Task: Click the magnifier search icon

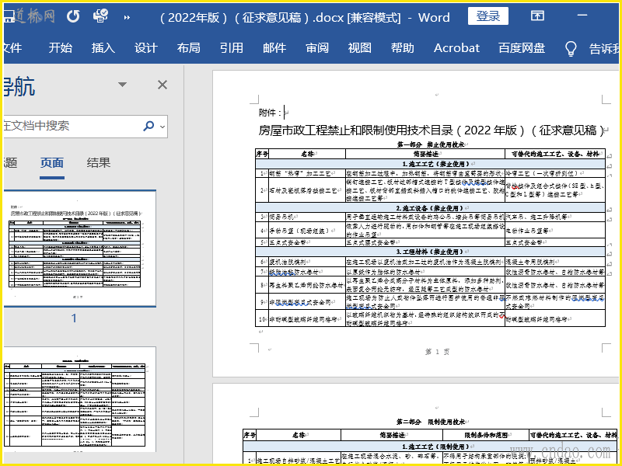Action: [x=149, y=126]
